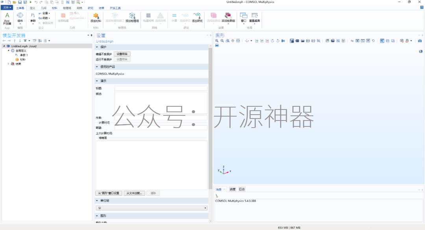Switch to the 几何 (Geometry) ribbon tab
Image resolution: width=425 pixels, height=230 pixels.
(44, 8)
